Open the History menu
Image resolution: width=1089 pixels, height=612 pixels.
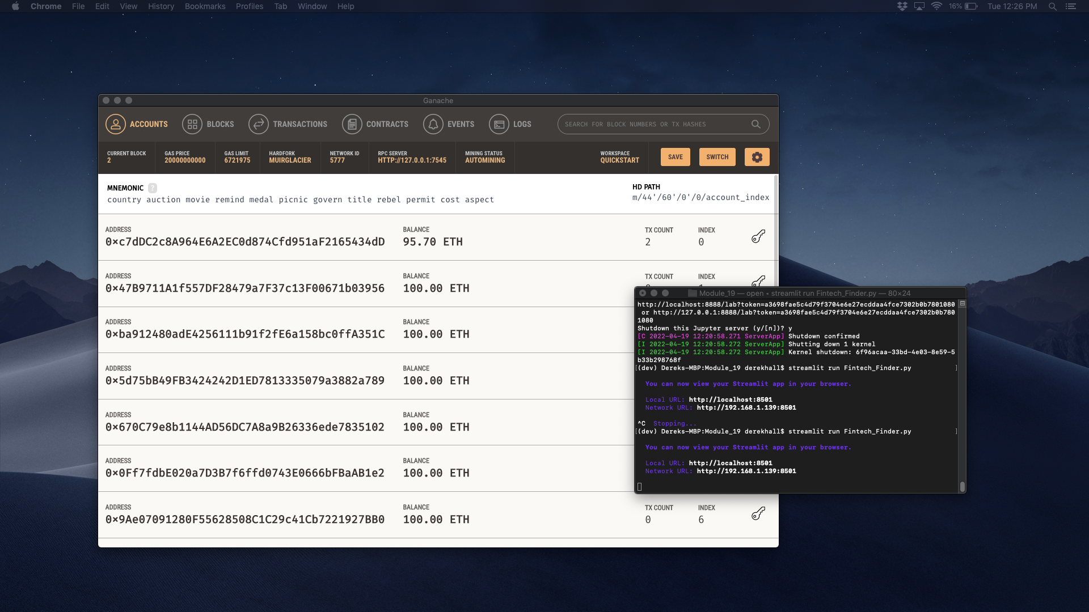(161, 6)
